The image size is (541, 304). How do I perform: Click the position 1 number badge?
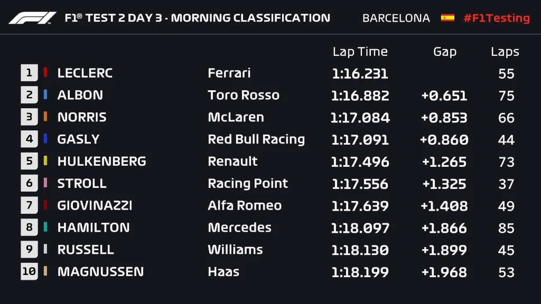pyautogui.click(x=29, y=73)
